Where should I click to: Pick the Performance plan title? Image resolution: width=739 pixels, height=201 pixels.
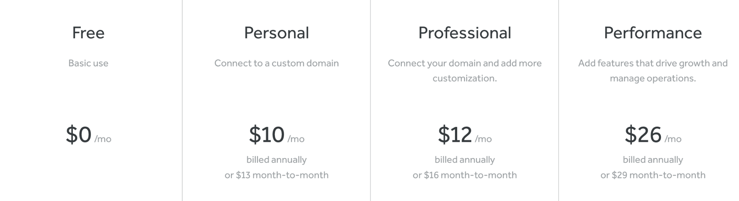tap(653, 33)
